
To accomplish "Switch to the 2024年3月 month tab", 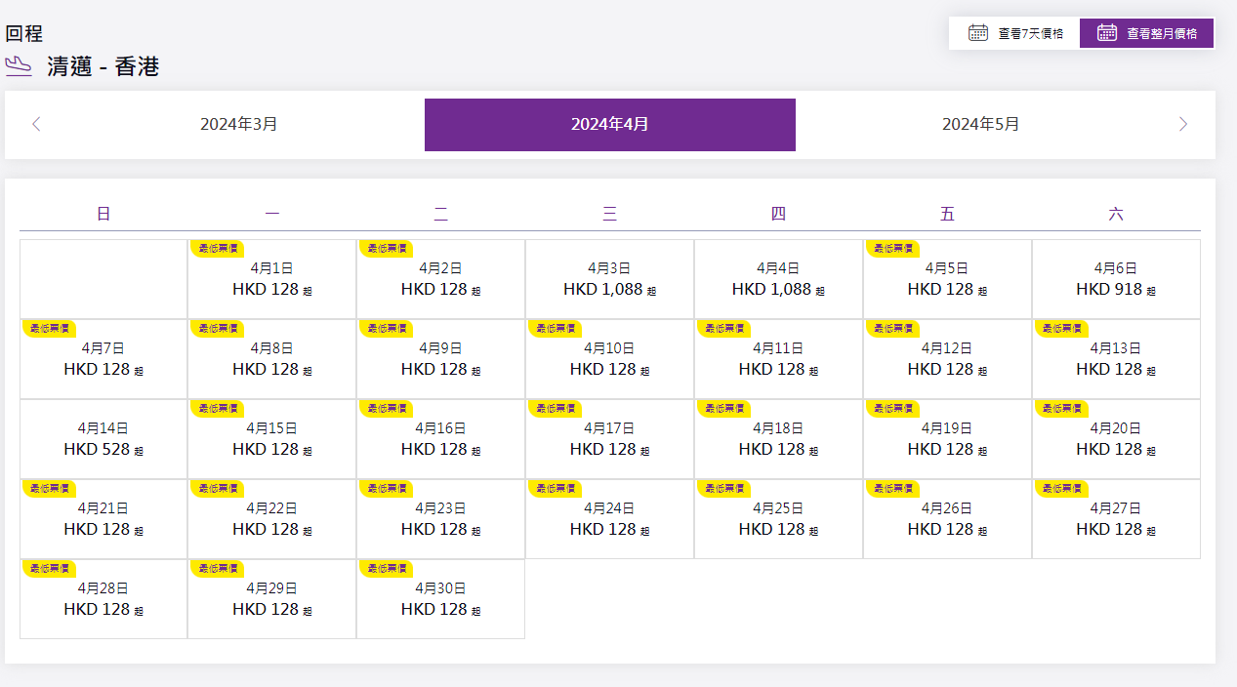I will [x=239, y=124].
